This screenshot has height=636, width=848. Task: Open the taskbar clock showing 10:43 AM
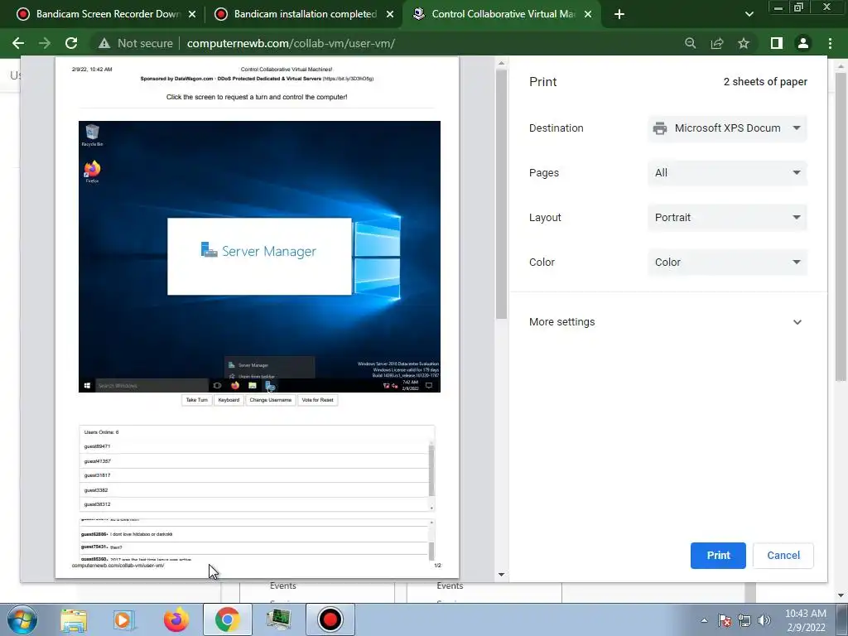pyautogui.click(x=806, y=620)
